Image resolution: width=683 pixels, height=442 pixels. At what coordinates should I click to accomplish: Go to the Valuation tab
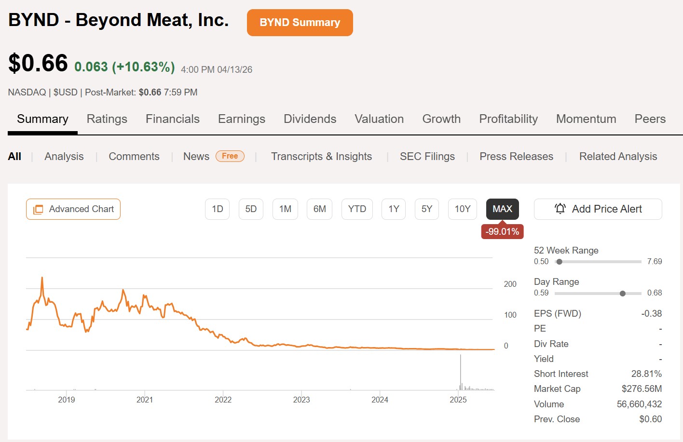click(379, 119)
